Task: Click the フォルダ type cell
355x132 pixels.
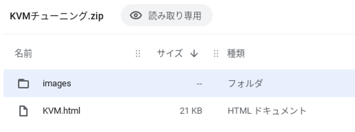Action: 245,84
